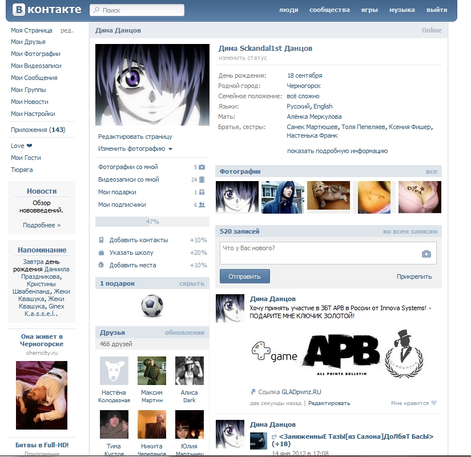Open сообщества in top navigation

[329, 10]
